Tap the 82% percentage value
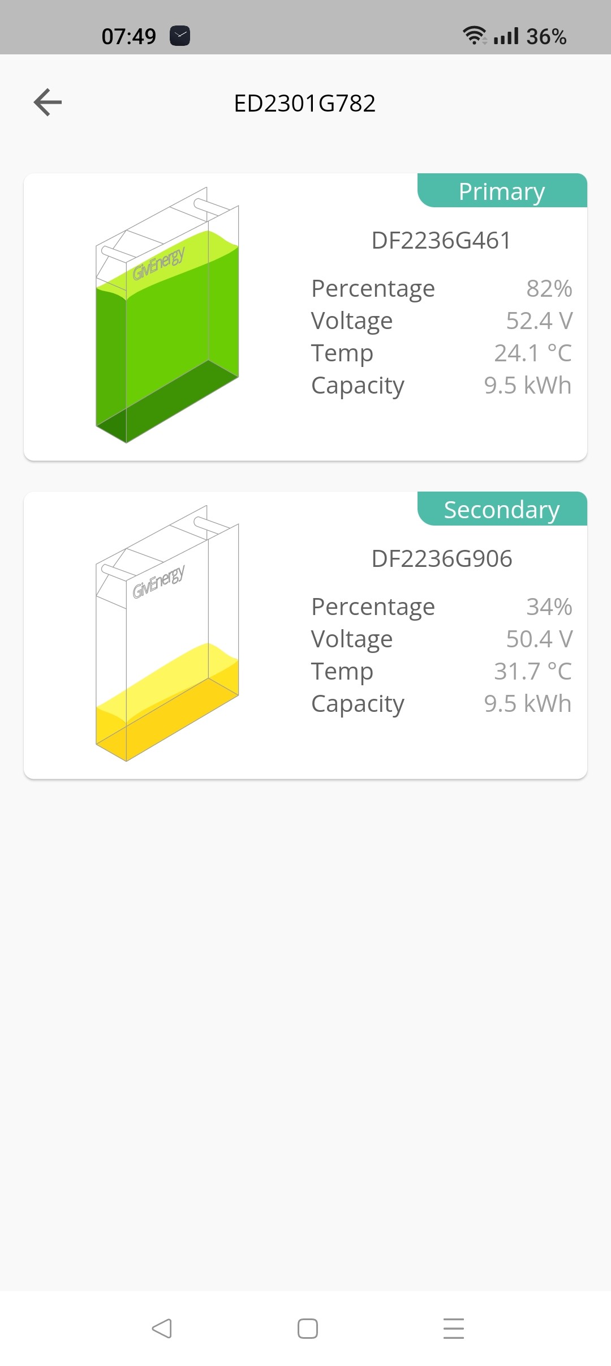 pos(549,289)
